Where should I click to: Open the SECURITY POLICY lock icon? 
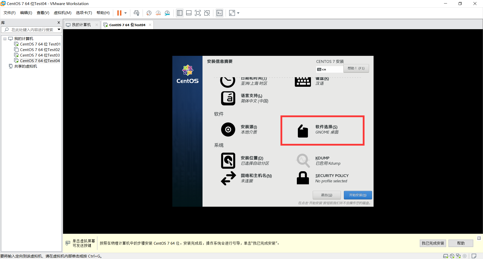coord(303,178)
